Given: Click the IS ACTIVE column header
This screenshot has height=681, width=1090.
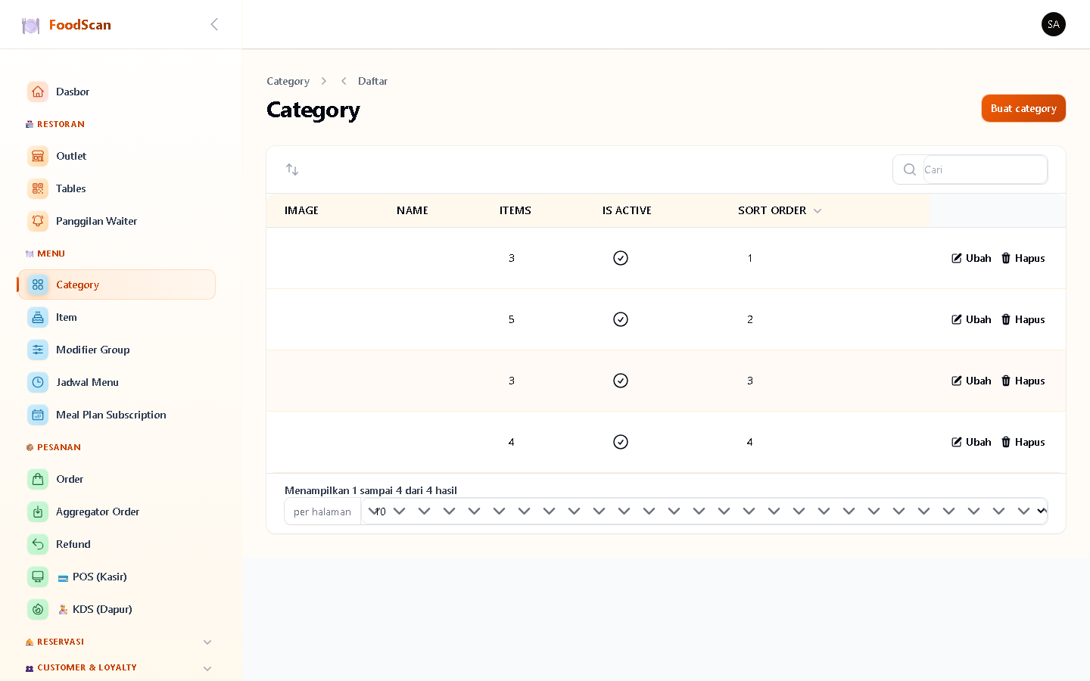Looking at the screenshot, I should [627, 210].
